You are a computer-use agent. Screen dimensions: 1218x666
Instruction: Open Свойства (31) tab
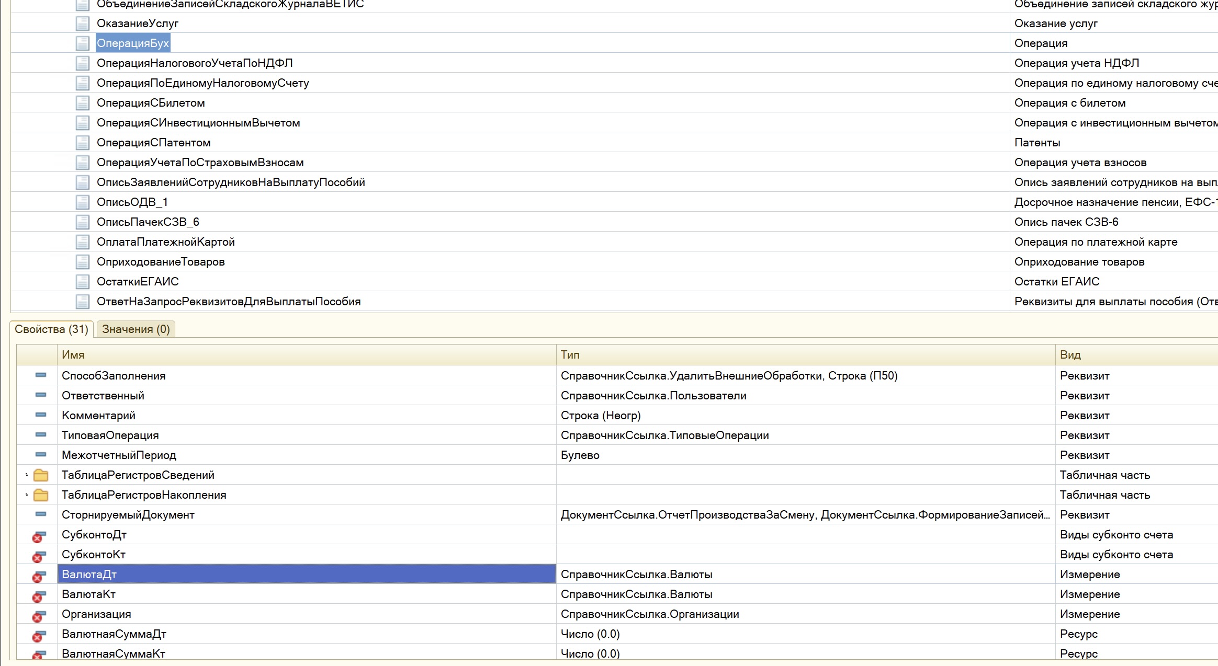coord(51,329)
